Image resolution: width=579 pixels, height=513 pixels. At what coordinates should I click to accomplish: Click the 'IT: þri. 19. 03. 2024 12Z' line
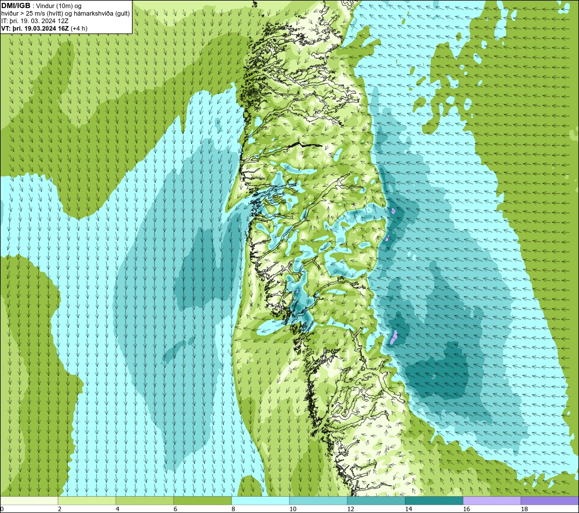35,21
